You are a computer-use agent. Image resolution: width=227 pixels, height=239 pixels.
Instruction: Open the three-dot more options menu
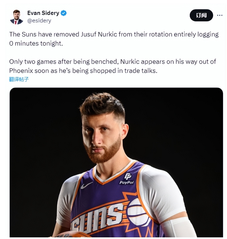point(220,15)
